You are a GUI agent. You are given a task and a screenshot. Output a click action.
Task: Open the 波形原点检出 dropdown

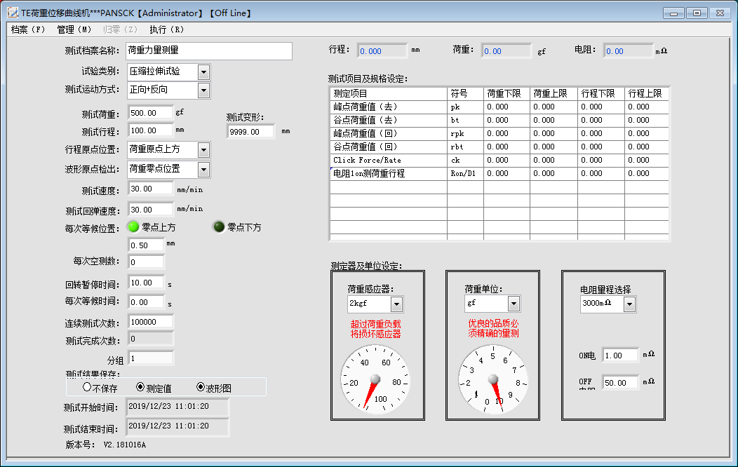[x=204, y=169]
